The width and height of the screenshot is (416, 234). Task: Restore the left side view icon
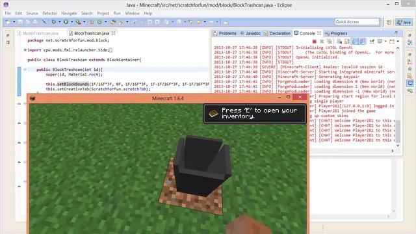pyautogui.click(x=8, y=35)
